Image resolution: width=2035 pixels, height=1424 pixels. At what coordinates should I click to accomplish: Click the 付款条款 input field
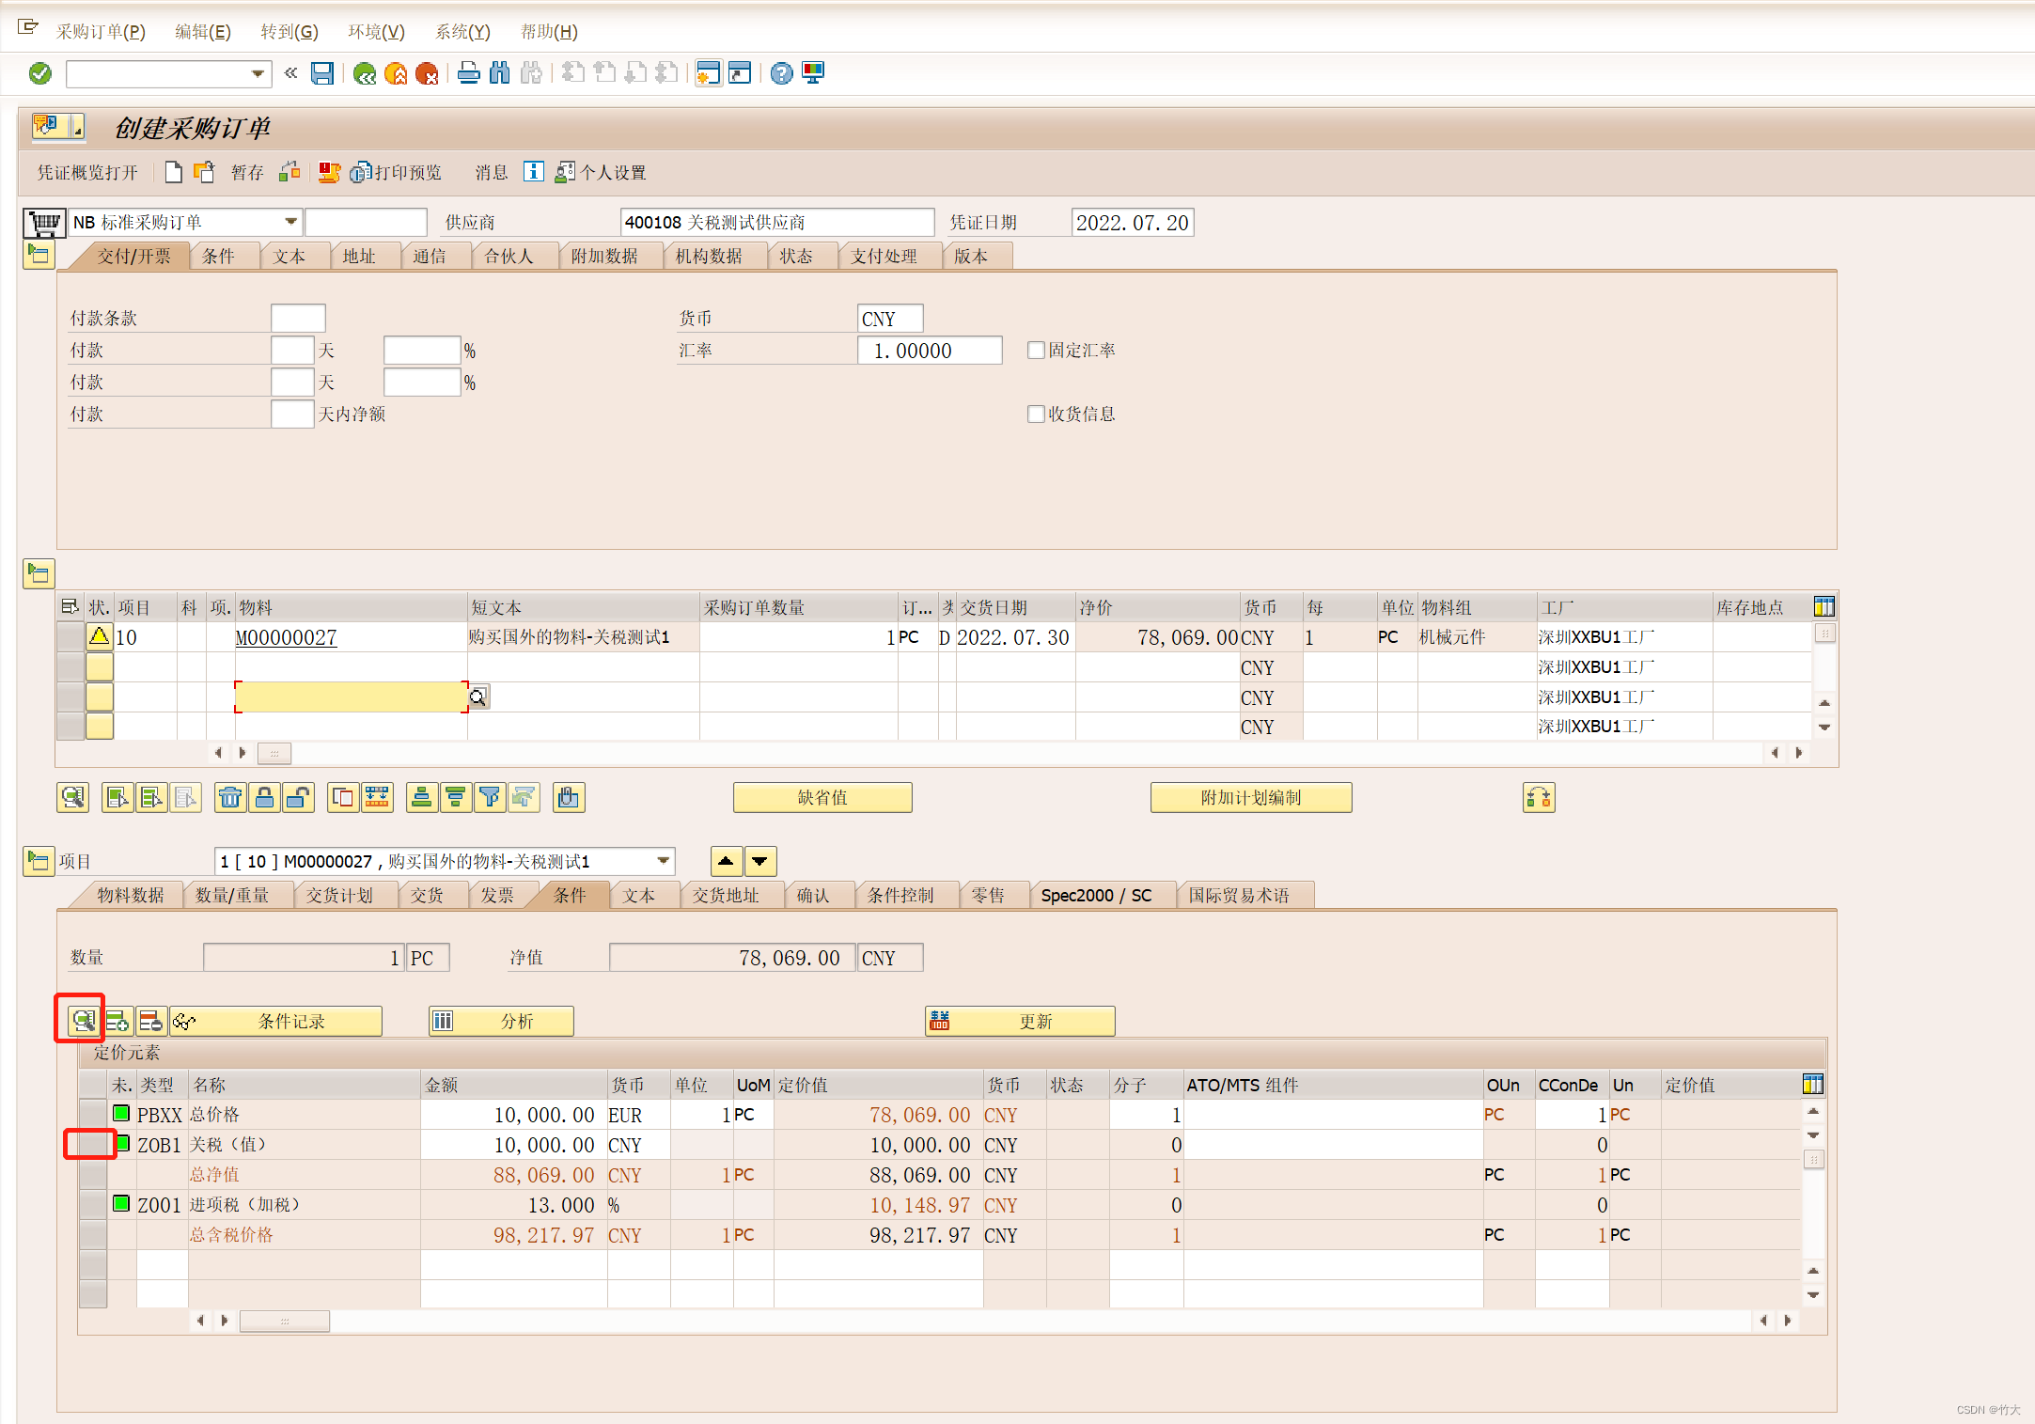tap(298, 319)
